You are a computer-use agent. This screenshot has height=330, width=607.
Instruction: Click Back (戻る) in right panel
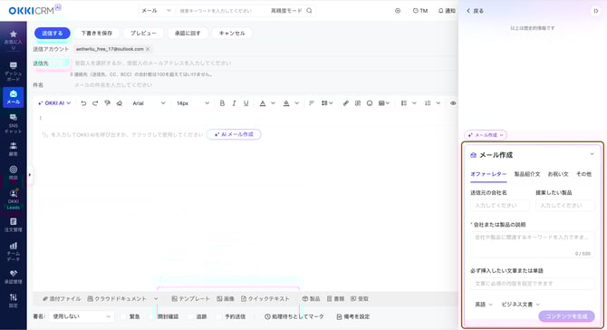475,11
